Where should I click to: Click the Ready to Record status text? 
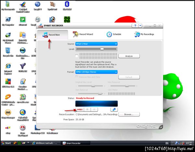85,98
